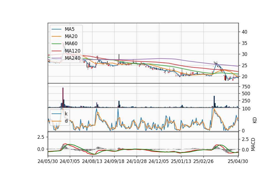Viewport: 265px width, 190px height.
Task: Click the volume axis value 500
Action: point(246,94)
